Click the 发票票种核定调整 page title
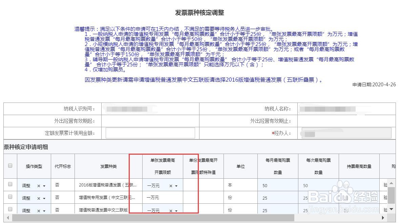Viewport: 401px width, 223px height. tap(199, 13)
